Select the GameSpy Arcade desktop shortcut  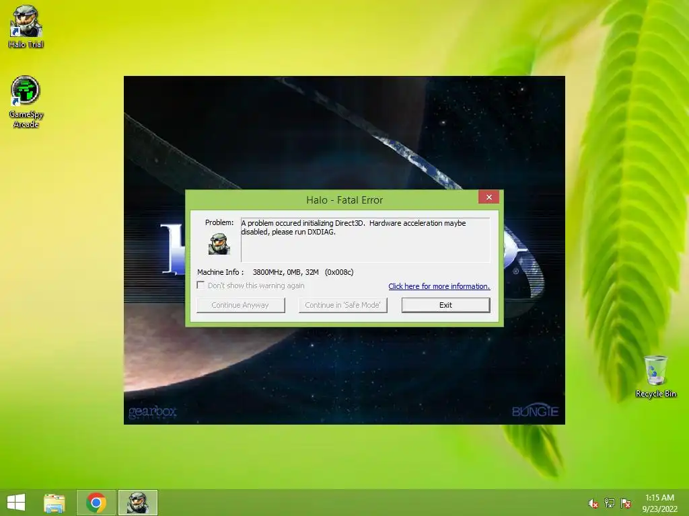click(26, 102)
